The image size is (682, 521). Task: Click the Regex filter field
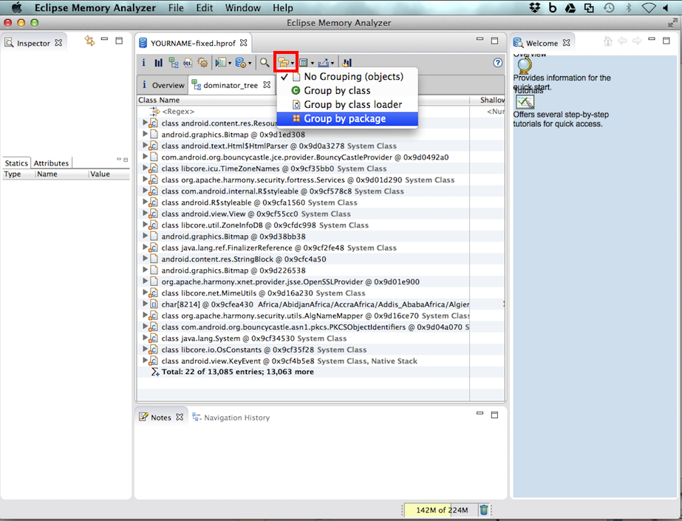coord(178,112)
